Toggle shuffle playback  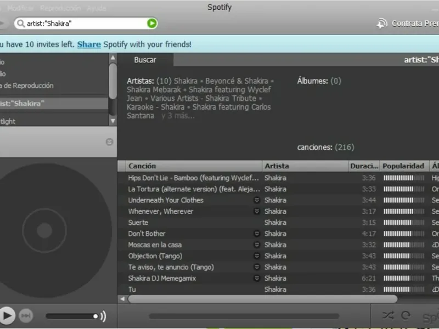388,316
